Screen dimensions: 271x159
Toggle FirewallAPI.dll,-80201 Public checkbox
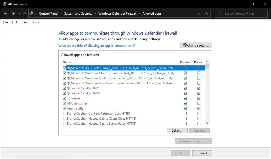(199, 88)
